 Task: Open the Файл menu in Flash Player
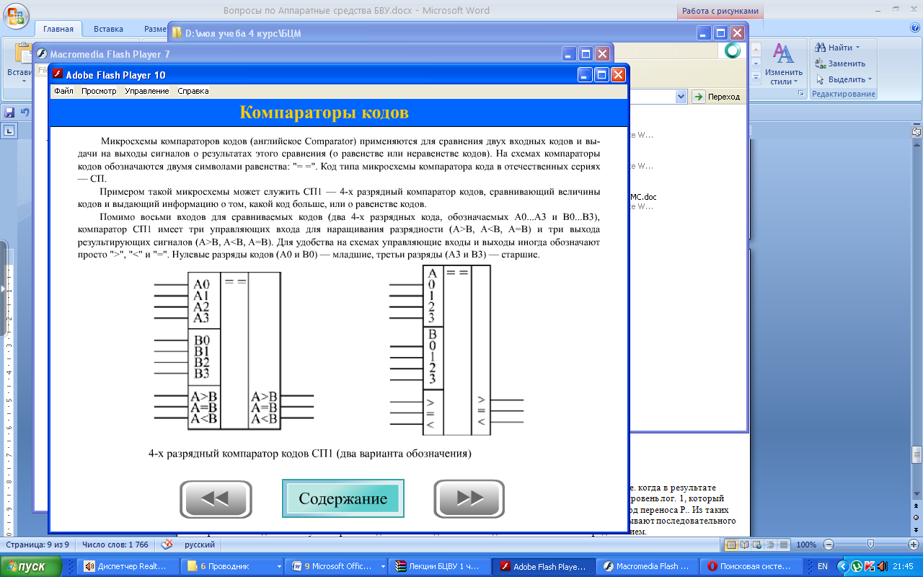coord(63,91)
